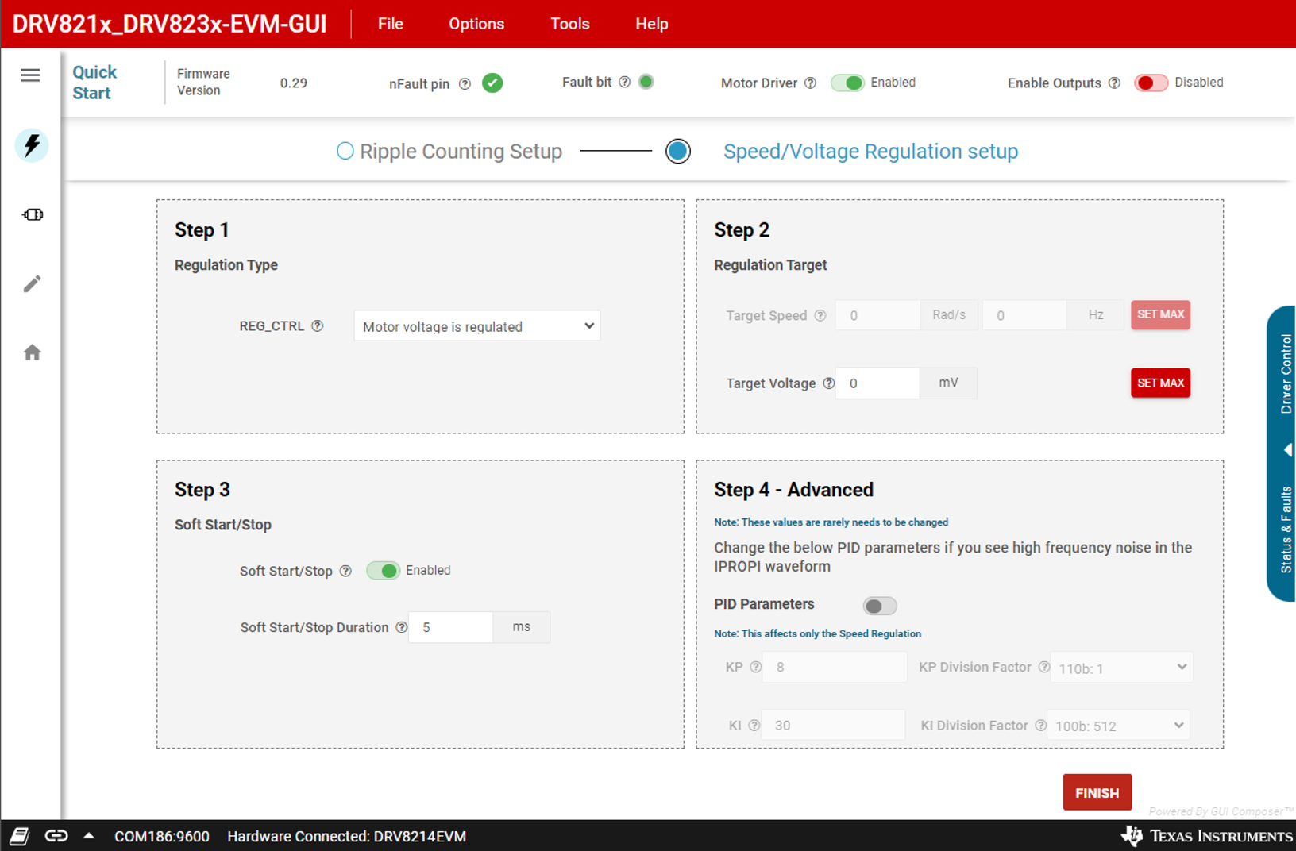Expand the Driver Control side panel arrow
This screenshot has width=1296, height=851.
point(1287,450)
